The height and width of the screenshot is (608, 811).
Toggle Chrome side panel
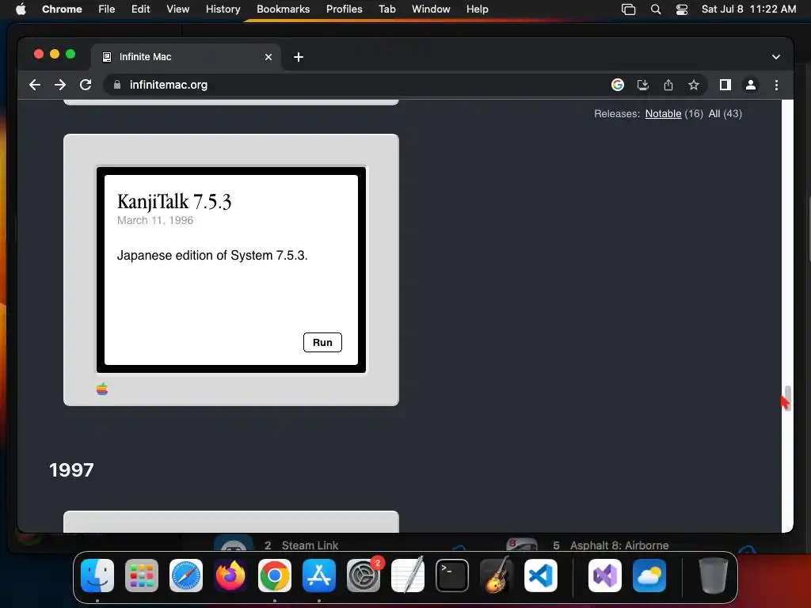(x=725, y=85)
